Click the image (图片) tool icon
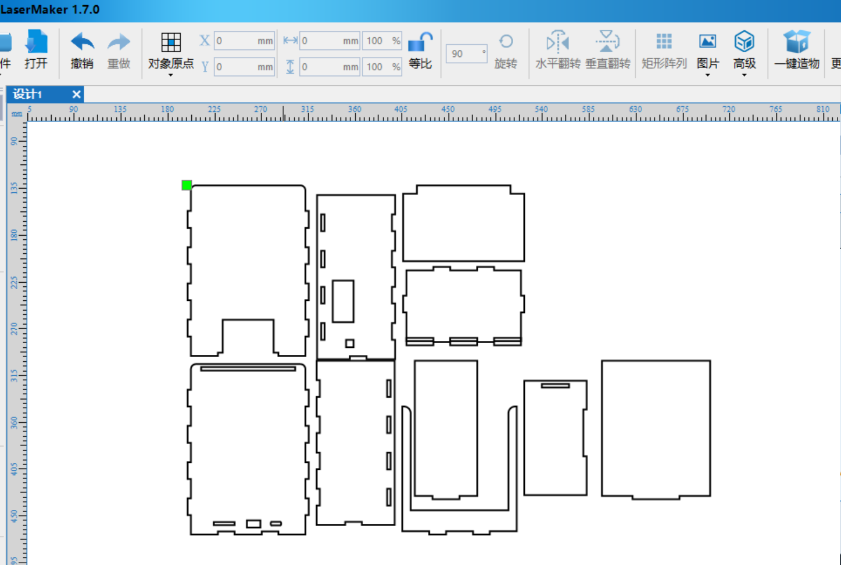The width and height of the screenshot is (841, 565). point(707,42)
